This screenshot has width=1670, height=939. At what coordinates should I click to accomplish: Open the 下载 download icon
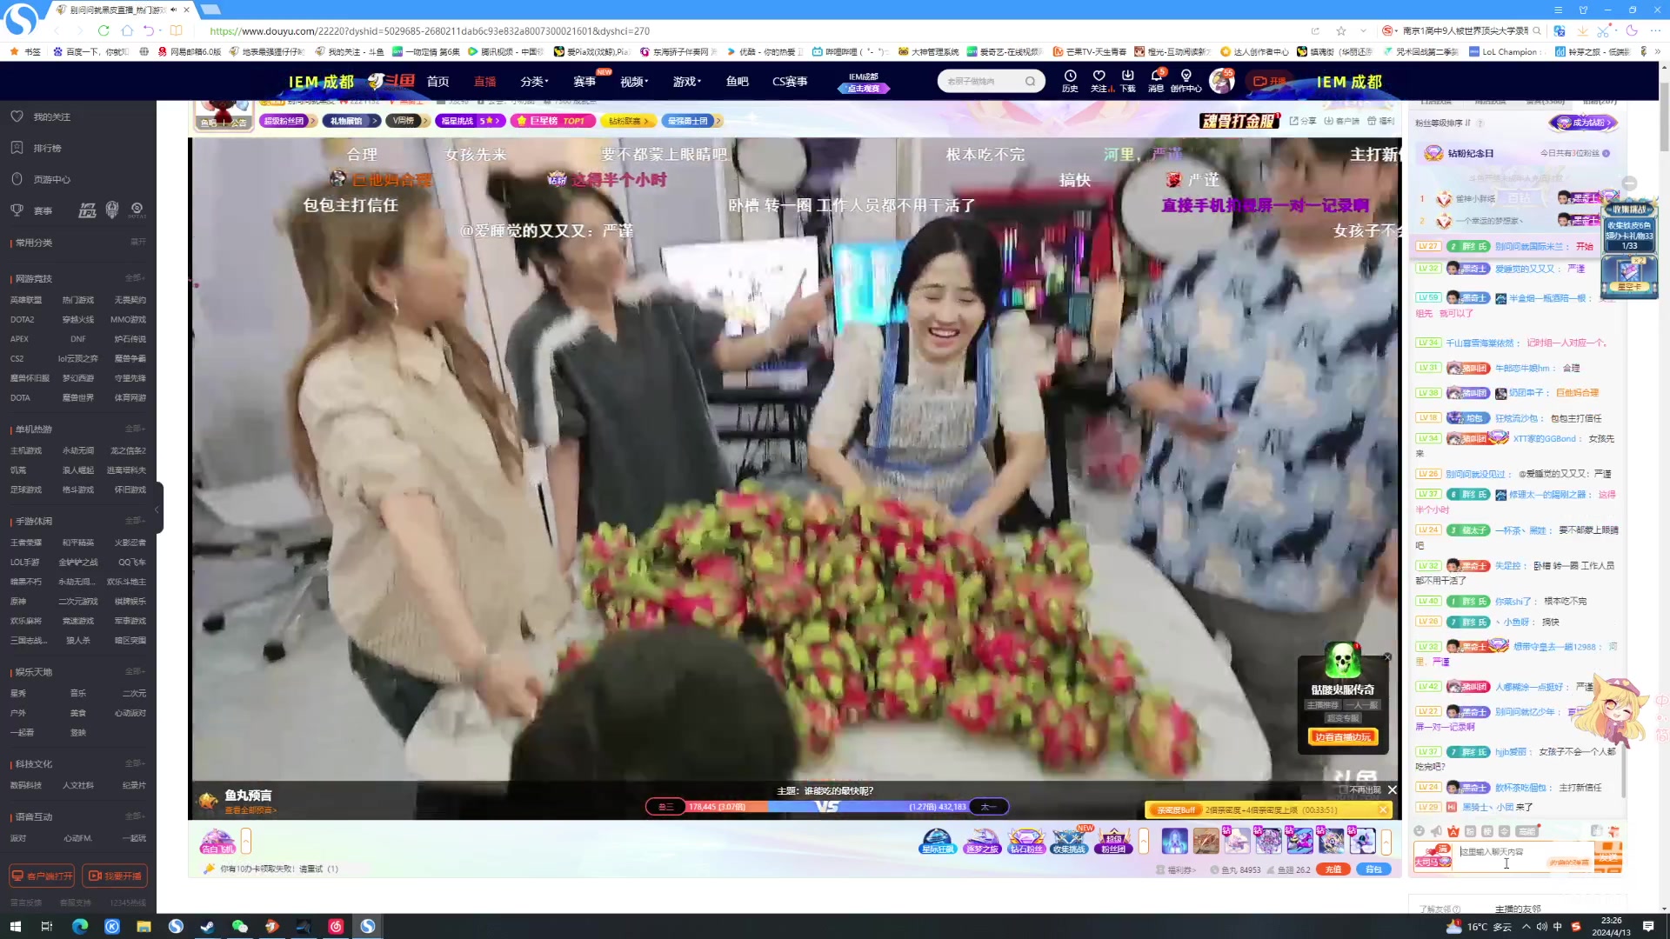click(x=1128, y=76)
